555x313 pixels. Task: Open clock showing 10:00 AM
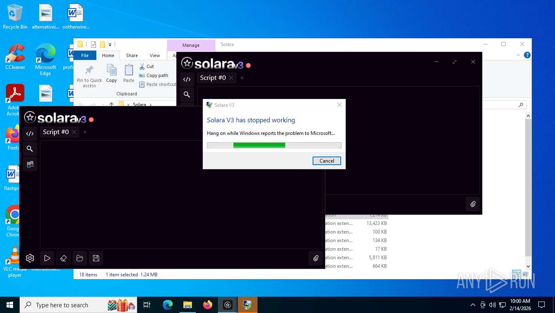(x=520, y=304)
